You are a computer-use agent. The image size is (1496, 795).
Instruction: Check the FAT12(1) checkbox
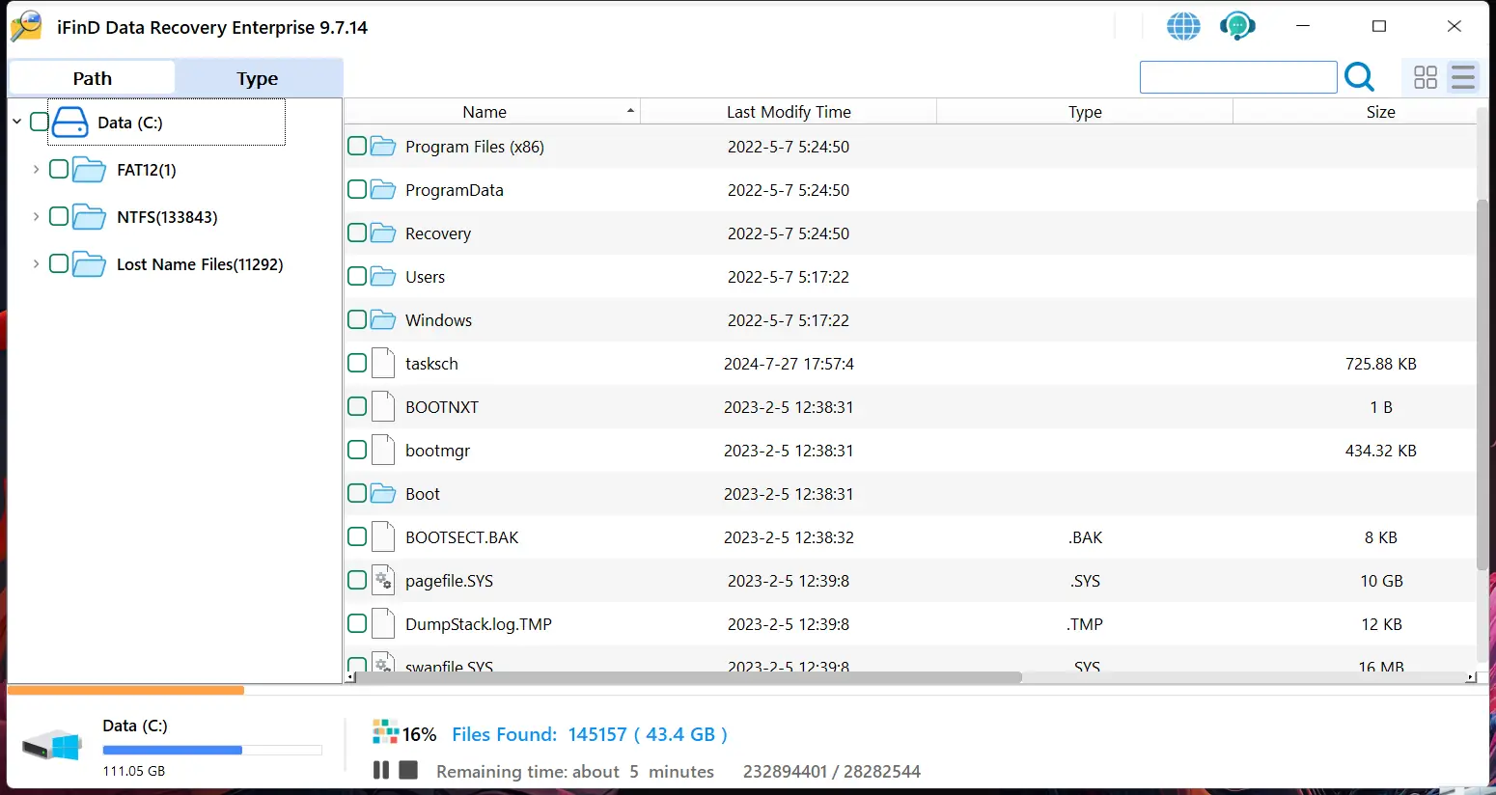tap(59, 169)
